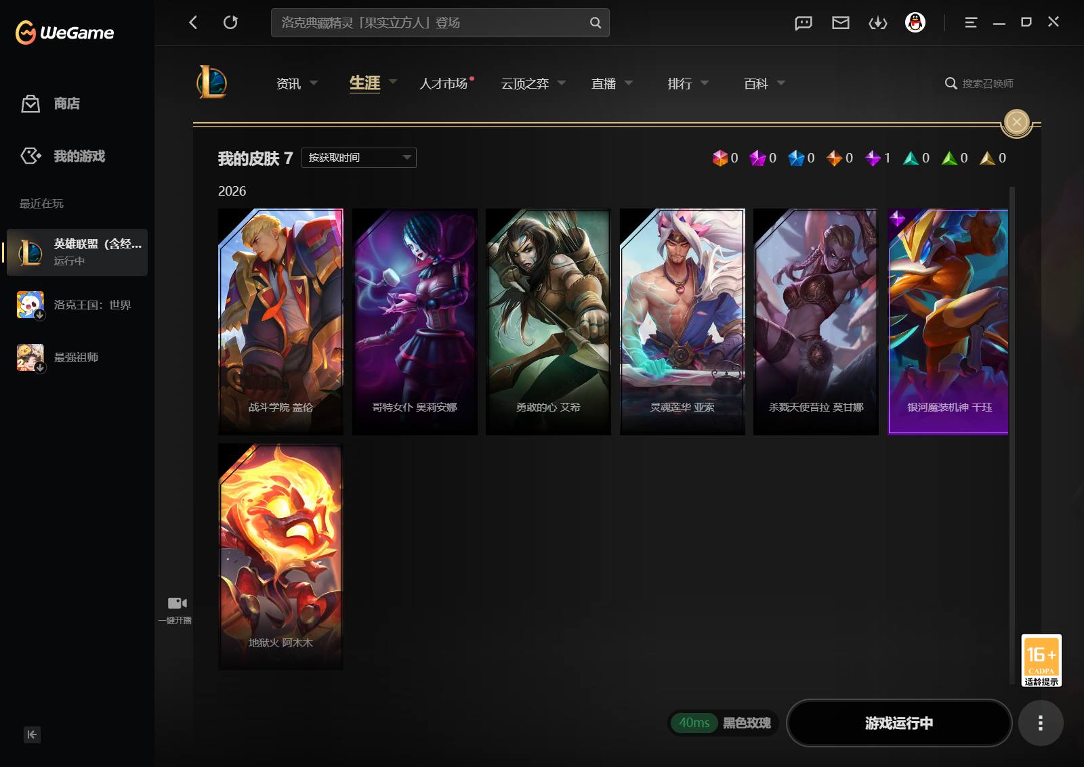Open the 银河魔装机神 千珏 skin card
The image size is (1084, 767).
coord(948,322)
